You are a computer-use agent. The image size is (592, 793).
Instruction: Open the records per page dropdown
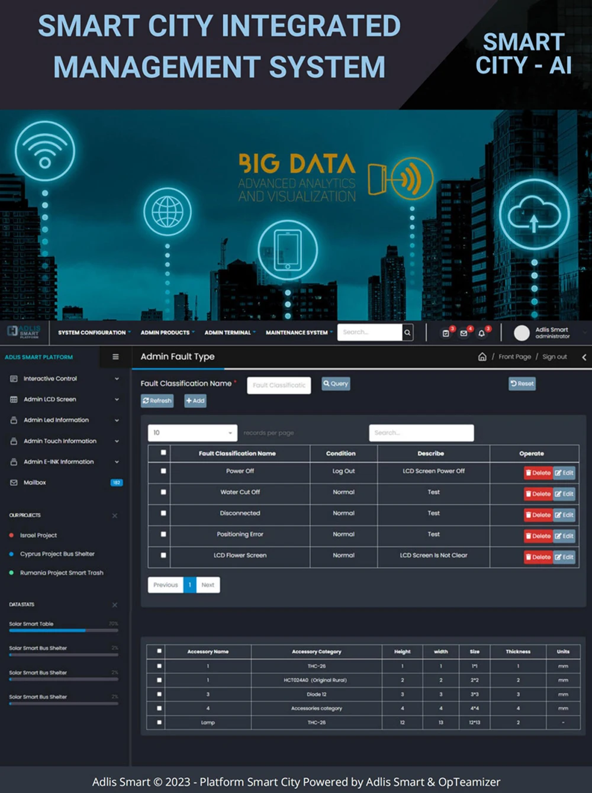tap(192, 433)
